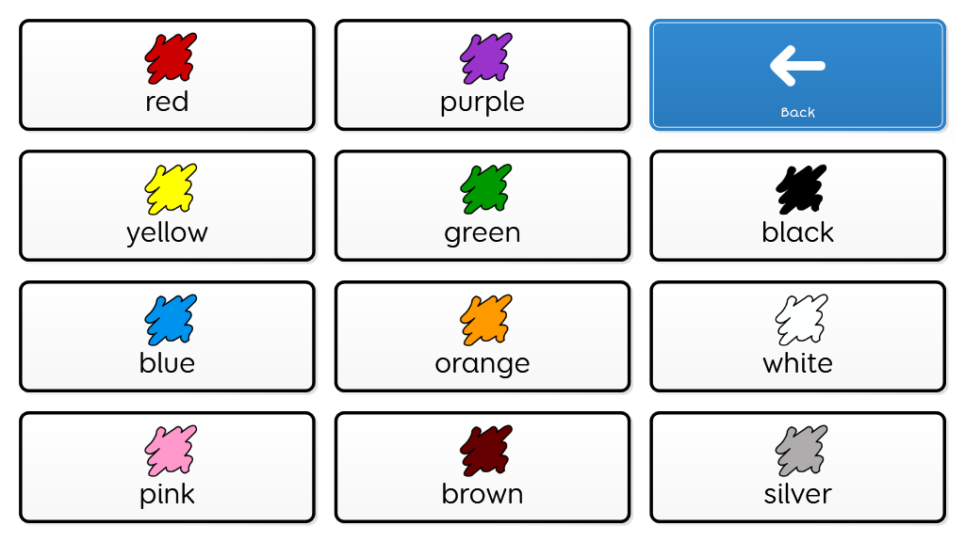The image size is (965, 542).
Task: Tap the "purple" text label
Action: [x=482, y=103]
